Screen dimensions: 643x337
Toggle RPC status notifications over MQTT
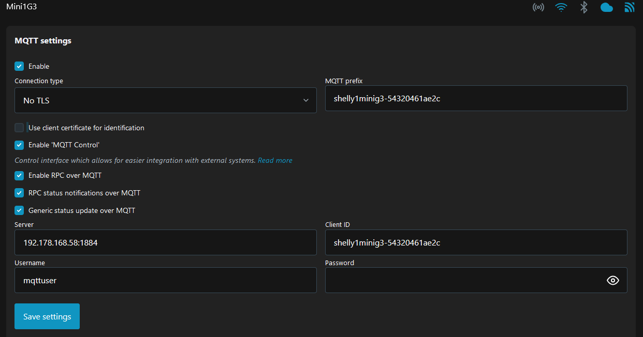[x=19, y=193]
